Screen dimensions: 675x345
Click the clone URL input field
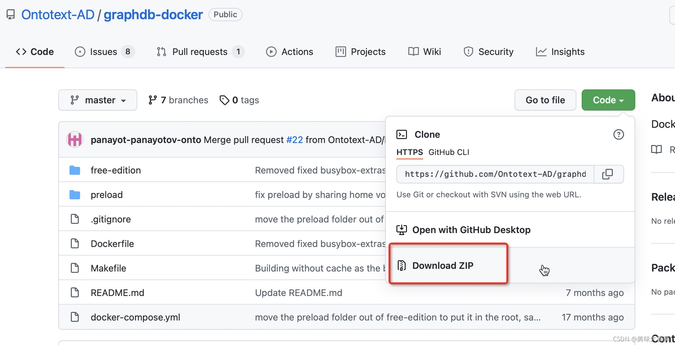pos(495,174)
